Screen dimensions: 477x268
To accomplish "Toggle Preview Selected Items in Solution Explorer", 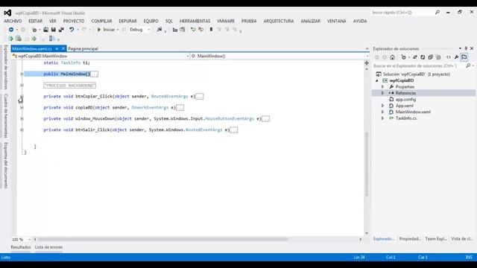I will [x=464, y=57].
